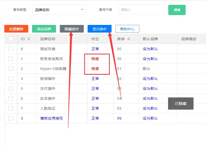The height and width of the screenshot is (146, 206).
Task: Click 添加品牌 to add a brand
Action: coord(44,29)
